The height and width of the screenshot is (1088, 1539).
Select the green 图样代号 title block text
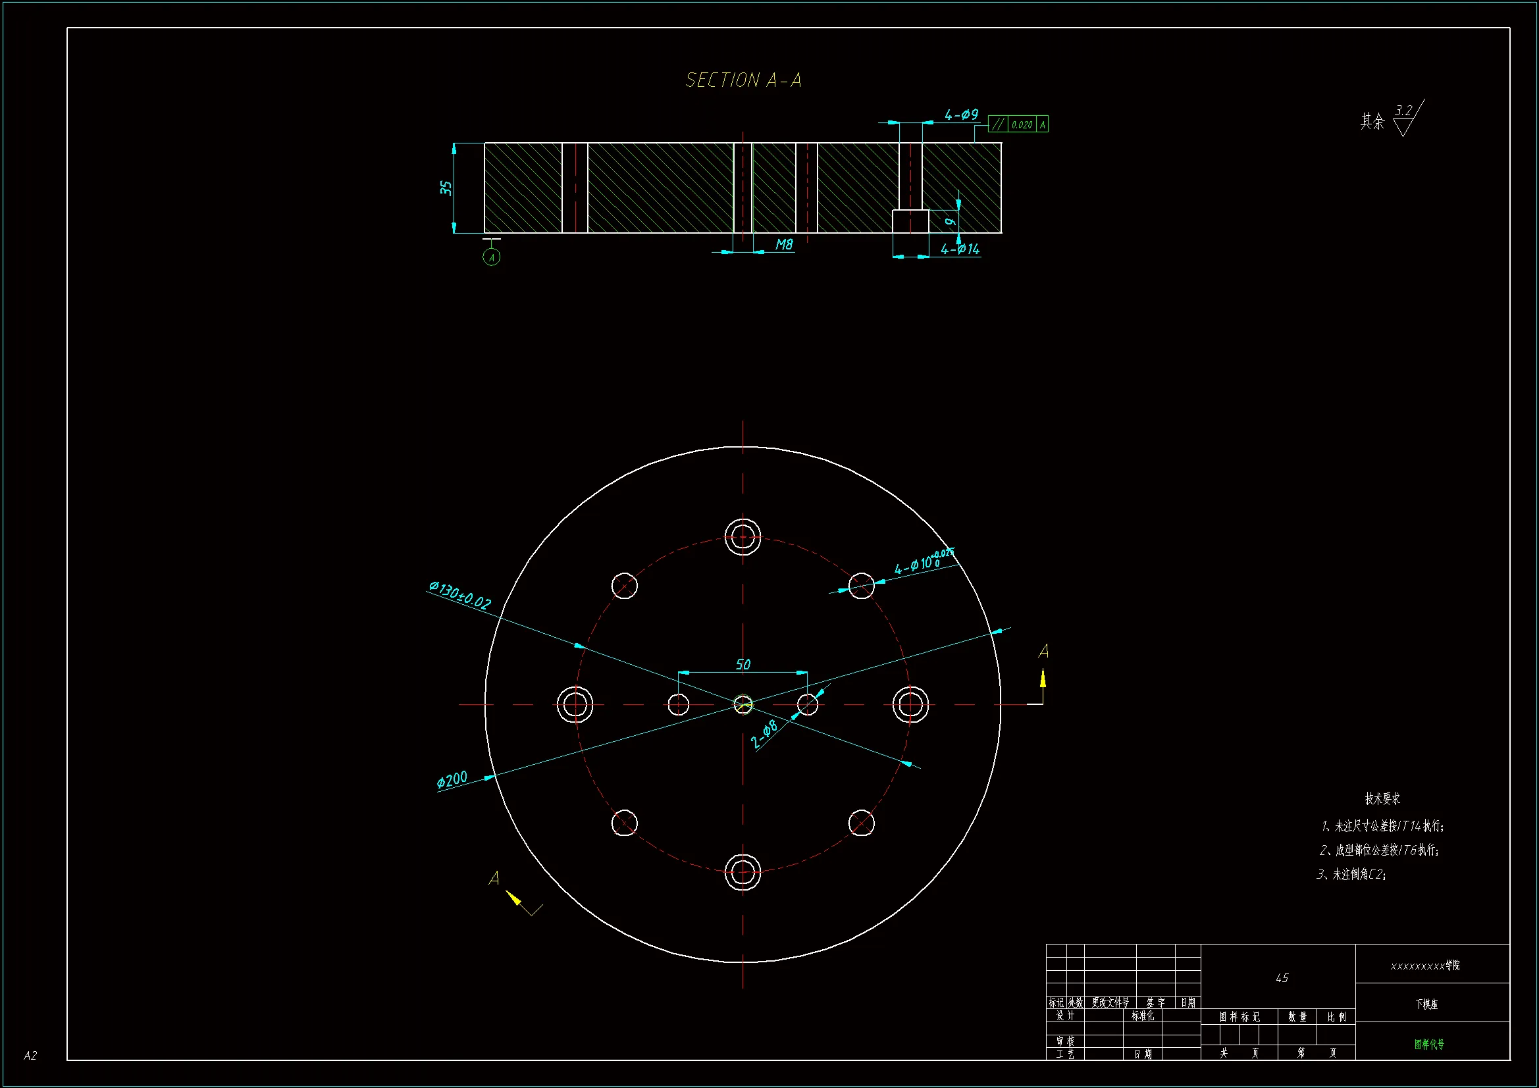click(x=1429, y=1044)
